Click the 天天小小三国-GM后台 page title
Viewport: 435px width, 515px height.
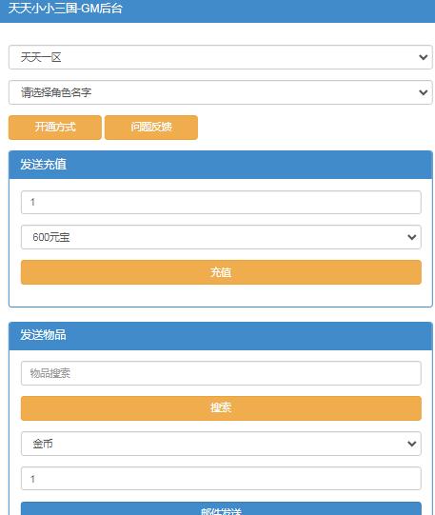click(x=65, y=9)
